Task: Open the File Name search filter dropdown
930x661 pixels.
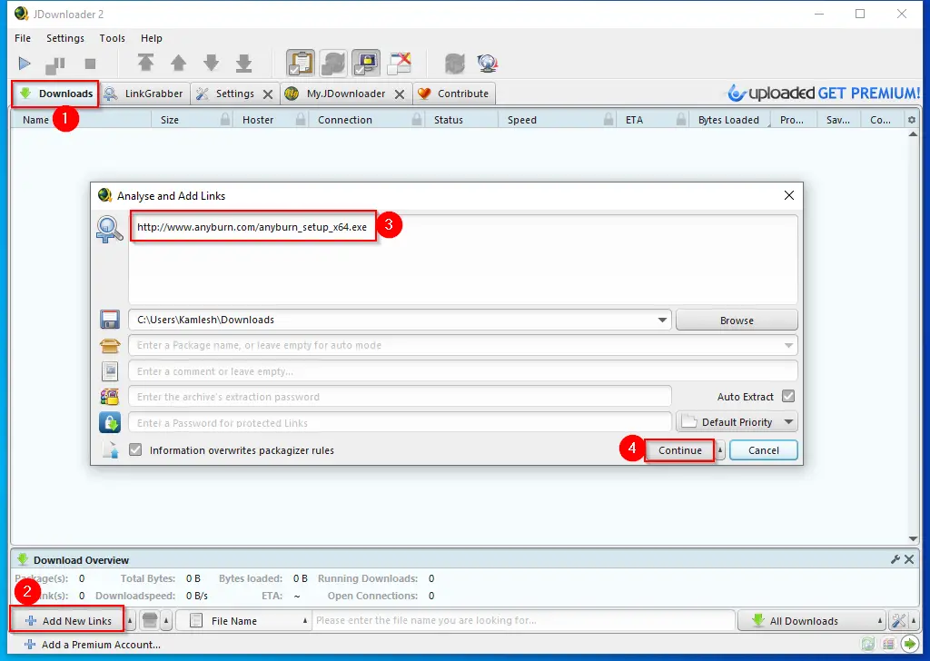Action: pos(243,621)
